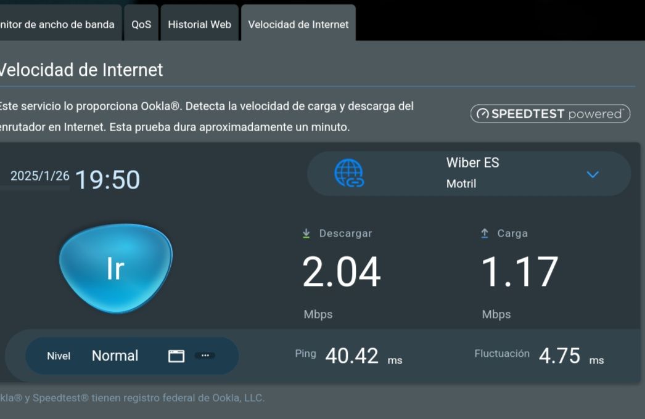Click the Ookla LLC trademark footer text
The image size is (645, 419).
133,398
